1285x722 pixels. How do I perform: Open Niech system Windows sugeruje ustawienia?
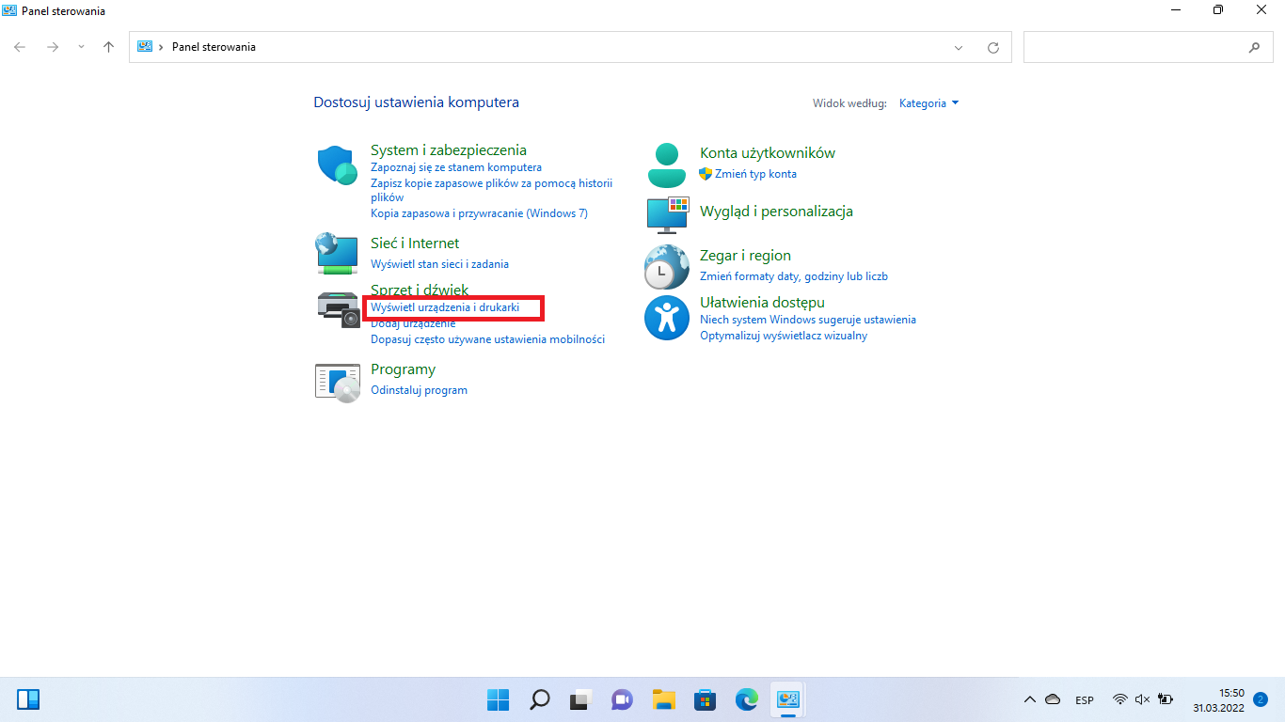(808, 320)
